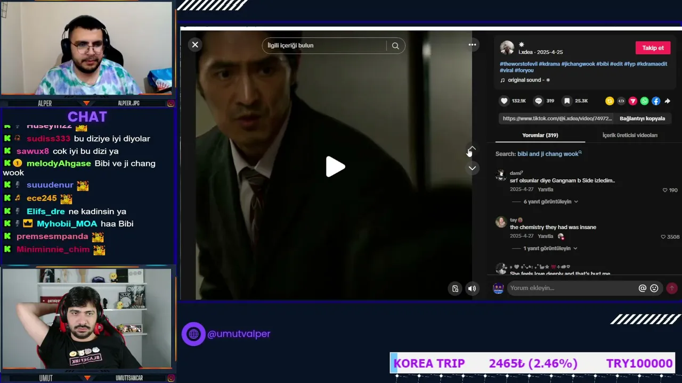This screenshot has width=682, height=383.
Task: Play the paused TikTok video
Action: (335, 166)
